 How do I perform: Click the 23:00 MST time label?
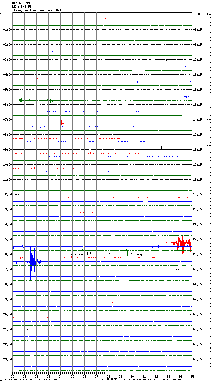click(8, 359)
